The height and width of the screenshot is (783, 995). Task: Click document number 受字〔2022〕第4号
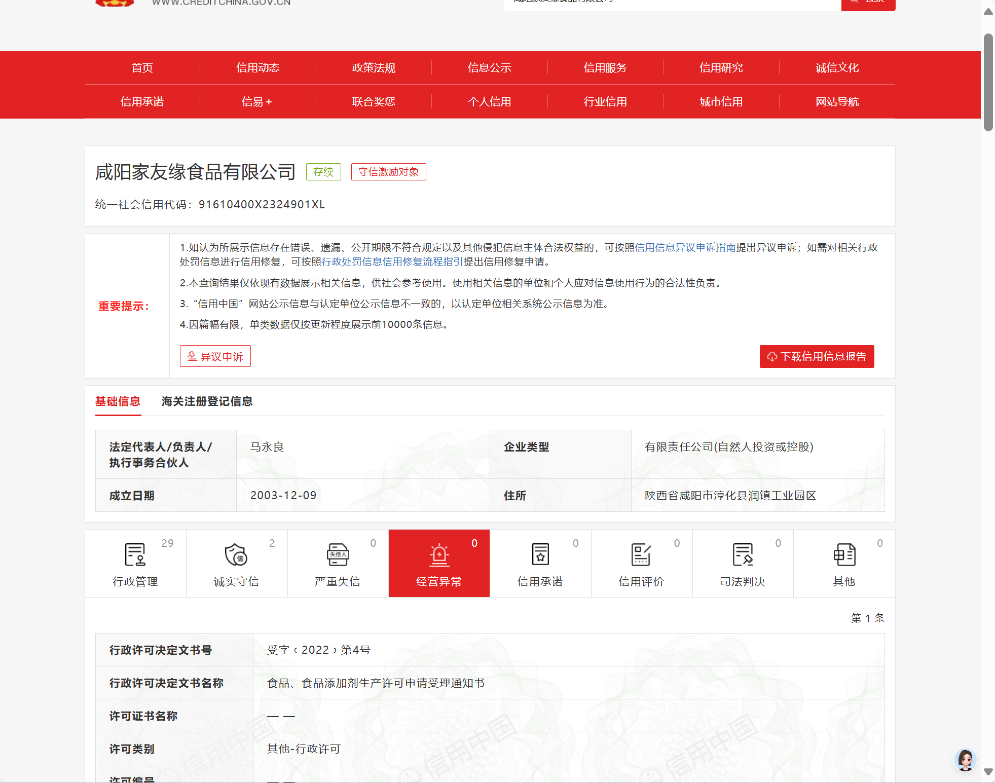click(319, 650)
